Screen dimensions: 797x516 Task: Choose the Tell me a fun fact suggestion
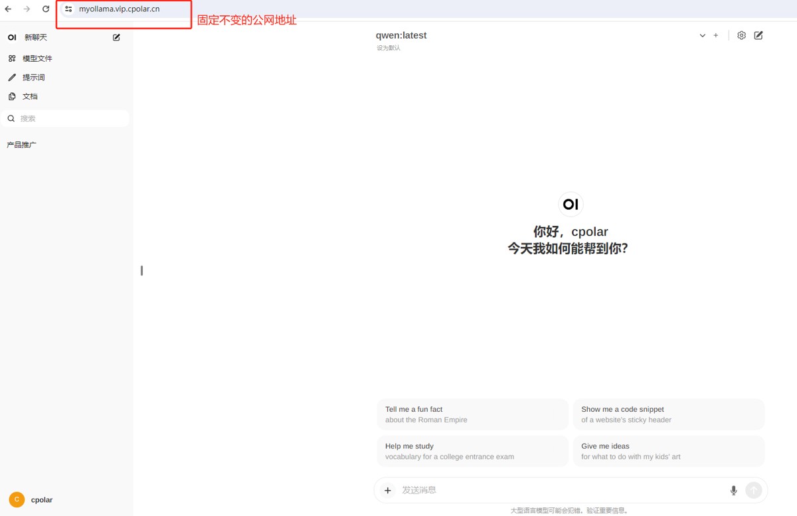[x=472, y=414]
